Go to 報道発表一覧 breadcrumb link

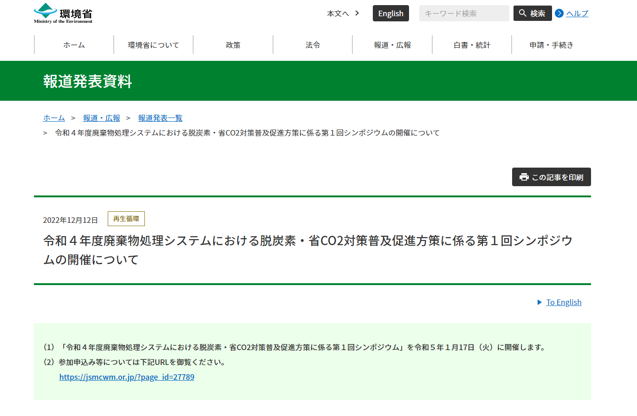pyautogui.click(x=160, y=118)
